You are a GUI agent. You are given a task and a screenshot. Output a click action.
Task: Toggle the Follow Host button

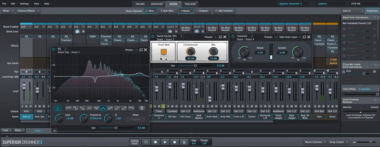point(134,142)
